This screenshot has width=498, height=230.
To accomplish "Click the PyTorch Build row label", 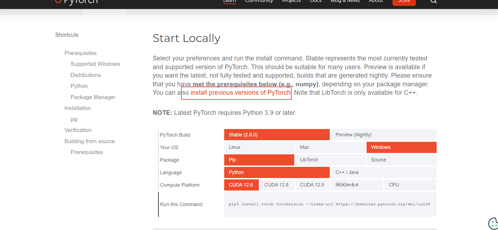I will pos(175,135).
